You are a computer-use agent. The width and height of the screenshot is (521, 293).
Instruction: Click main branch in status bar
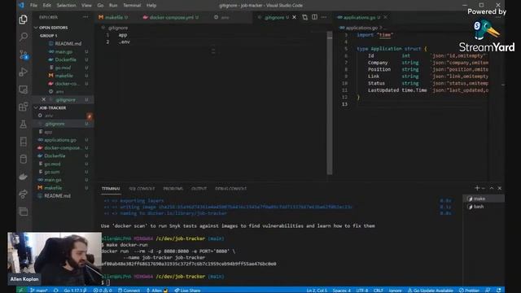click(39, 290)
